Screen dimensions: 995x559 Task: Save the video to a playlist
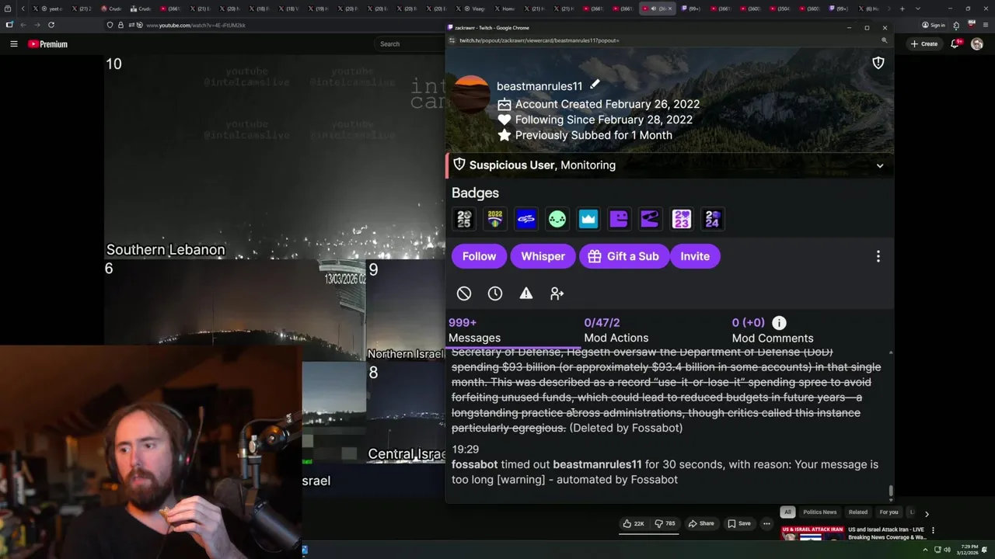pos(738,523)
